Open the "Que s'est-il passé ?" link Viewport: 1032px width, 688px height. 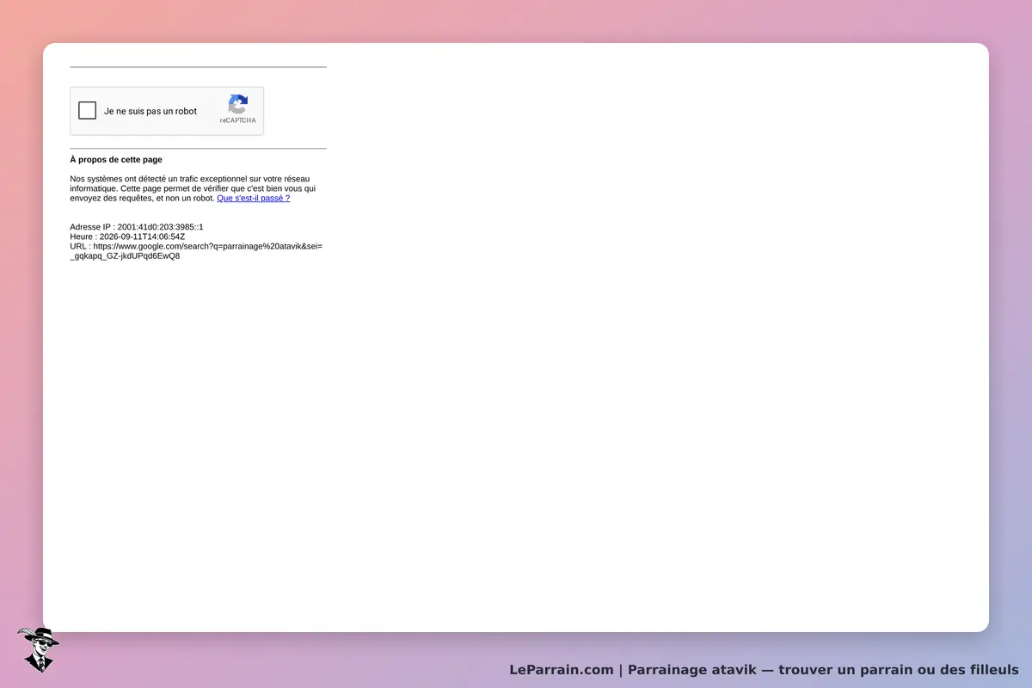click(253, 198)
